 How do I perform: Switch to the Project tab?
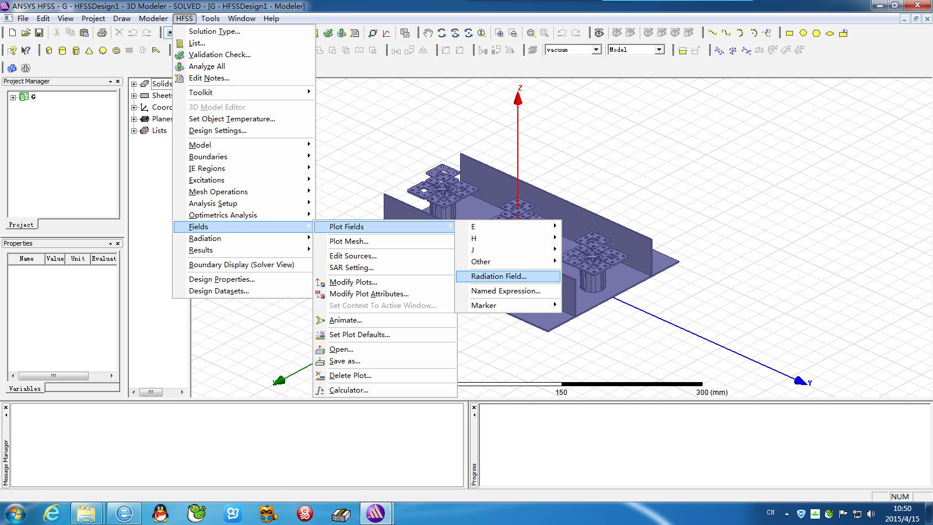click(x=22, y=225)
